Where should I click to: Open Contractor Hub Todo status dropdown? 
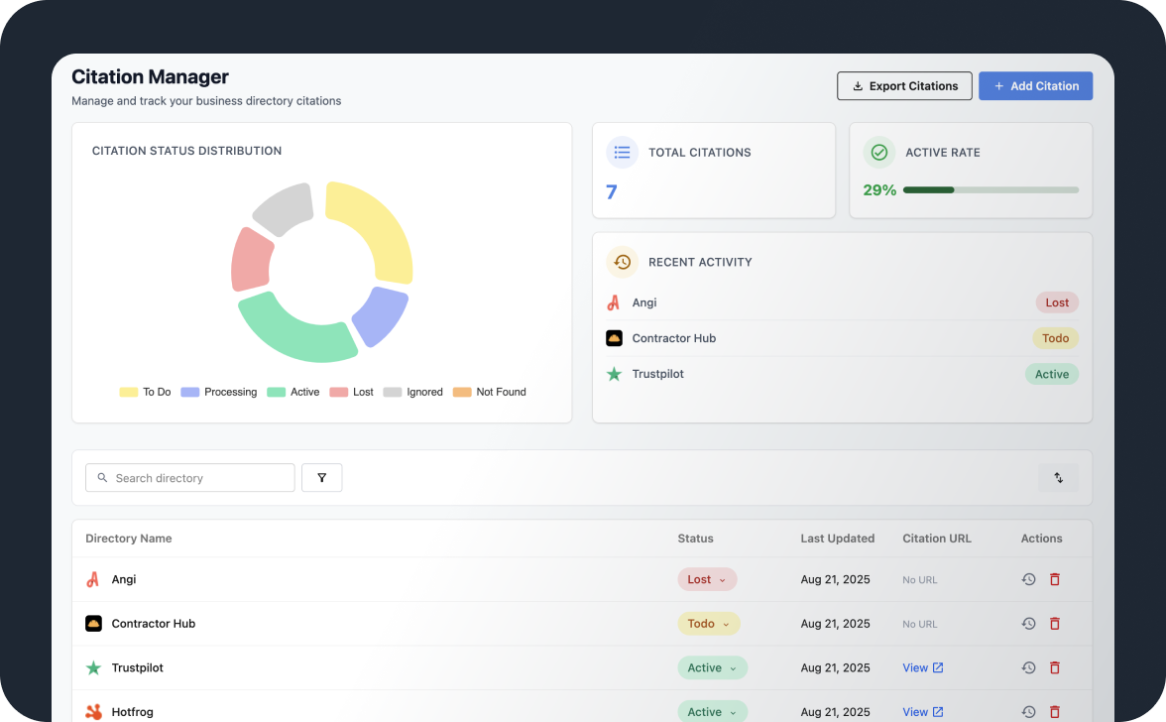click(708, 624)
